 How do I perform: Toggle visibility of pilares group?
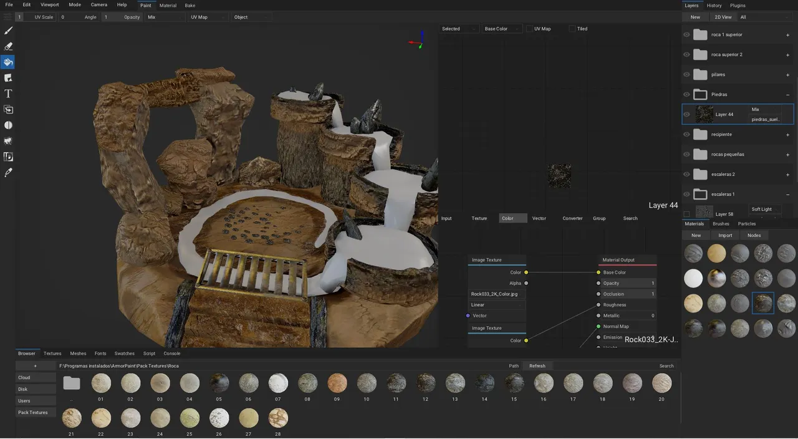point(686,75)
